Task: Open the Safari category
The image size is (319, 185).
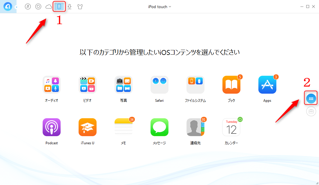Action: [x=159, y=85]
